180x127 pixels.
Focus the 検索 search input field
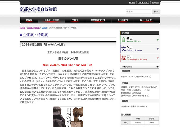[138, 12]
